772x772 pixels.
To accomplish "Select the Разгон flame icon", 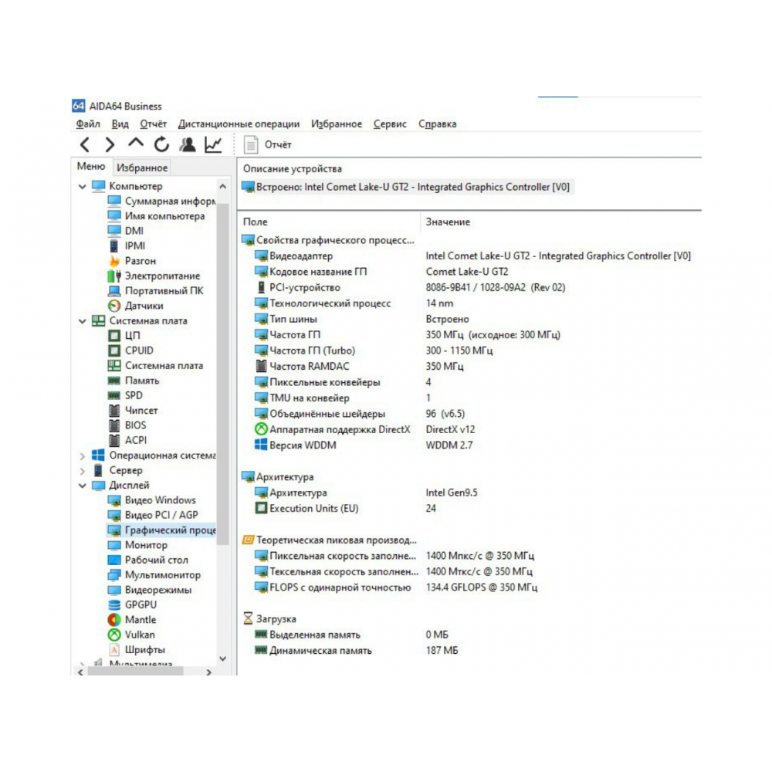I will point(114,261).
